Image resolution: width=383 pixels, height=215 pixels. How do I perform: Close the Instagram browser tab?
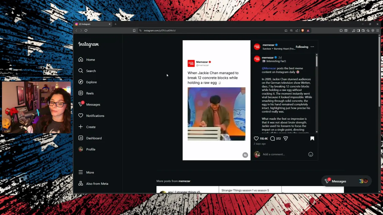(110, 24)
